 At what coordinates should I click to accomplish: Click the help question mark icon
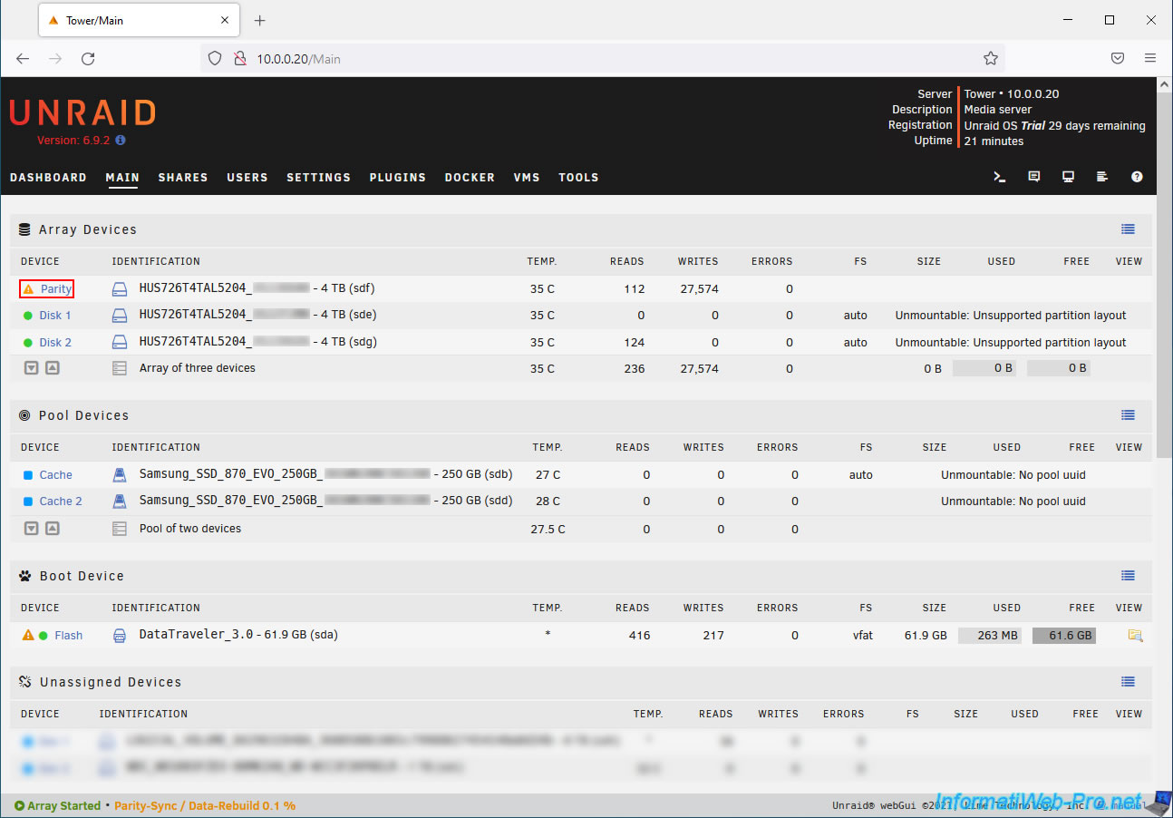pyautogui.click(x=1137, y=177)
